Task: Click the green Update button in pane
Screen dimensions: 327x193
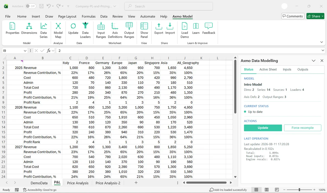Action: click(263, 128)
